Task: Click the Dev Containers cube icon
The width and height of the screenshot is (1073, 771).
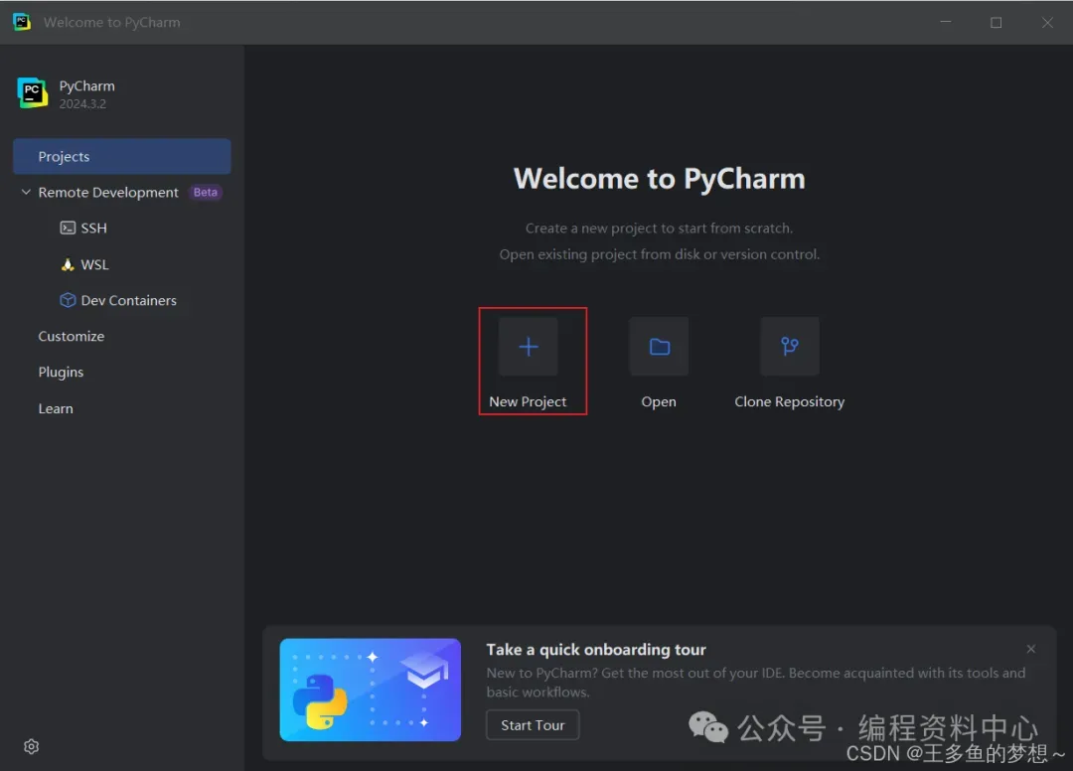Action: tap(68, 300)
